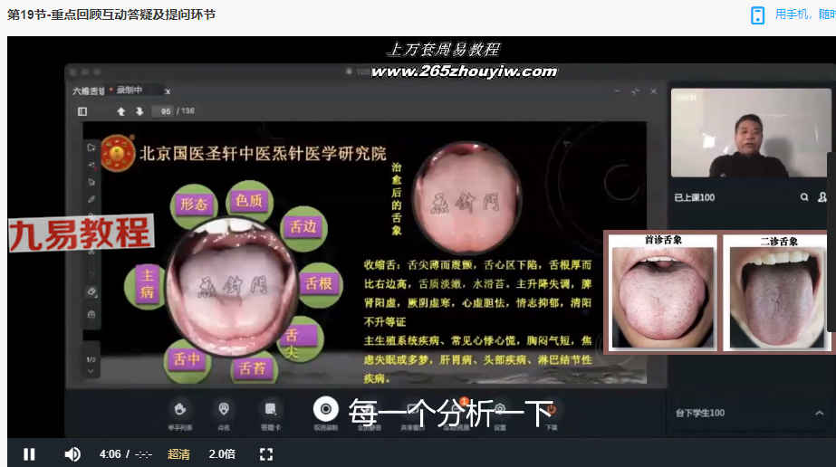Pause the video playback
Viewport: 836px width, 467px height.
(29, 454)
